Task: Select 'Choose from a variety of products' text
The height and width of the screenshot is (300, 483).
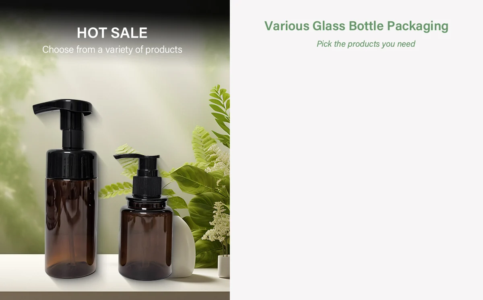Action: point(112,50)
